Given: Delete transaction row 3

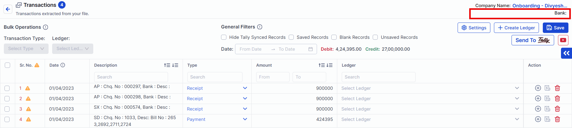Looking at the screenshot, I should 557,109.
